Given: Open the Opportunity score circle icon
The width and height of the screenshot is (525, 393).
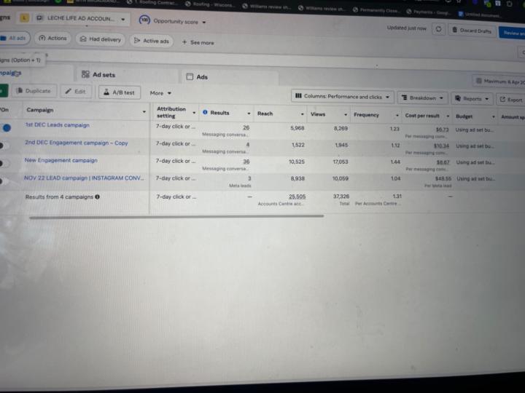Looking at the screenshot, I should pyautogui.click(x=144, y=20).
